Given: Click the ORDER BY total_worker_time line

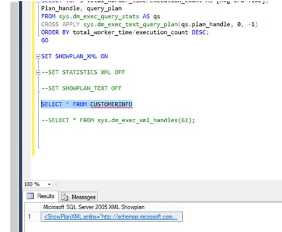Looking at the screenshot, I should 125,32.
